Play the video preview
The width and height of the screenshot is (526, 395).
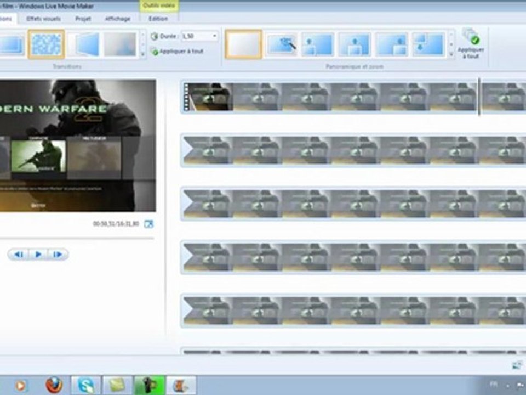[38, 254]
